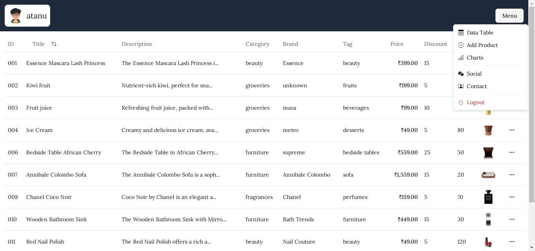Choose Logout from the menu
This screenshot has width=535, height=251.
click(491, 102)
